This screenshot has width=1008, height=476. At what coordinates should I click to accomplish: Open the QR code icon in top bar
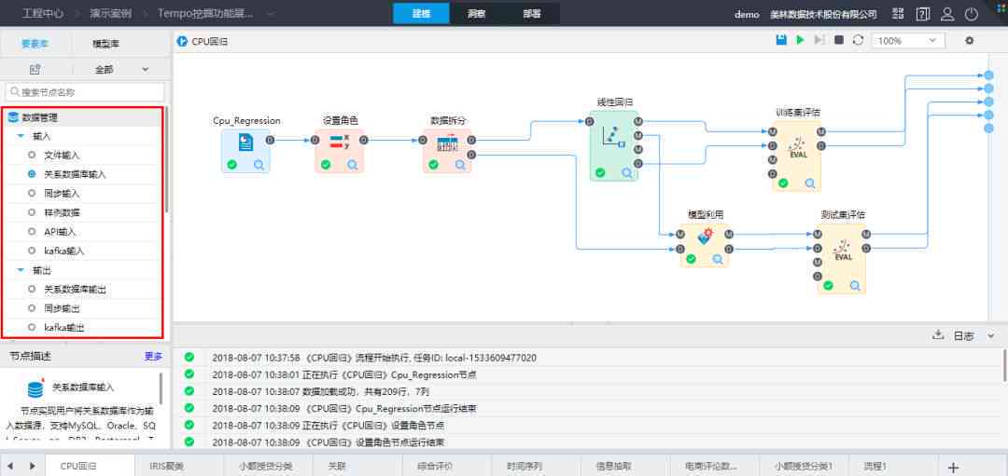pyautogui.click(x=898, y=14)
